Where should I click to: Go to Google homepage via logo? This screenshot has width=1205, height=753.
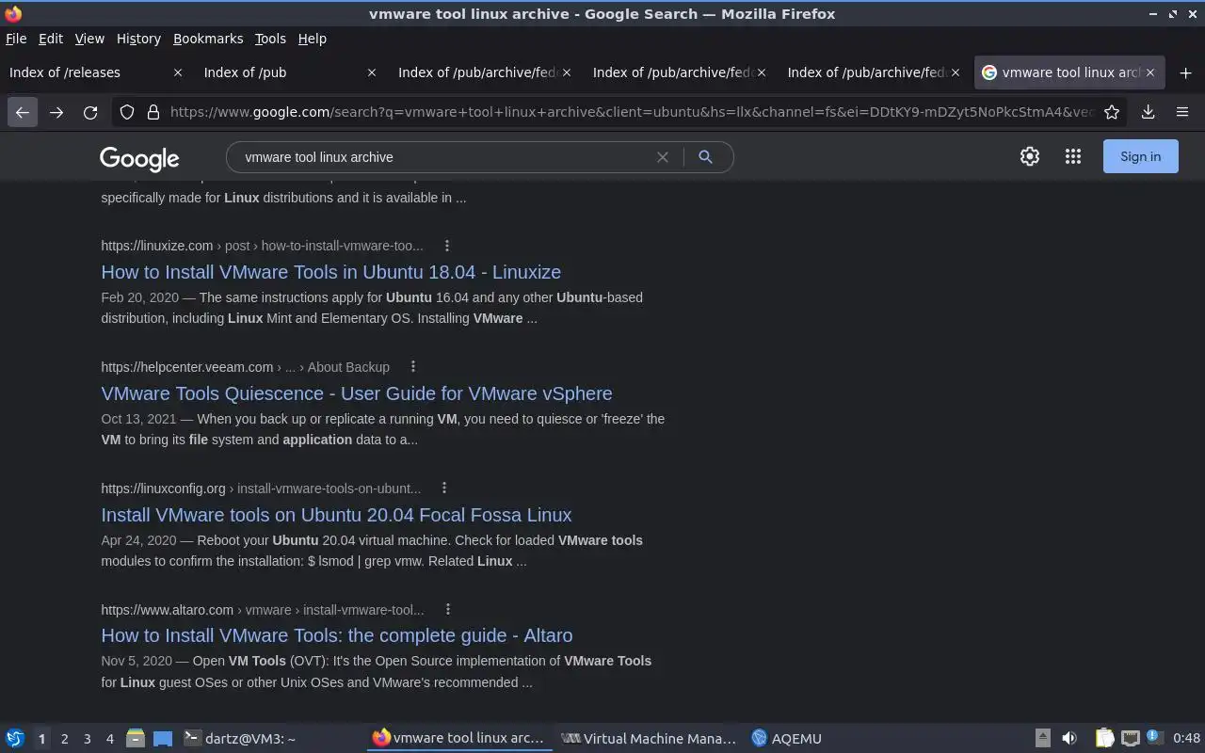(x=139, y=158)
